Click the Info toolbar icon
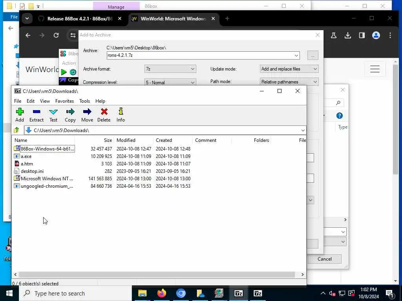 click(x=121, y=115)
